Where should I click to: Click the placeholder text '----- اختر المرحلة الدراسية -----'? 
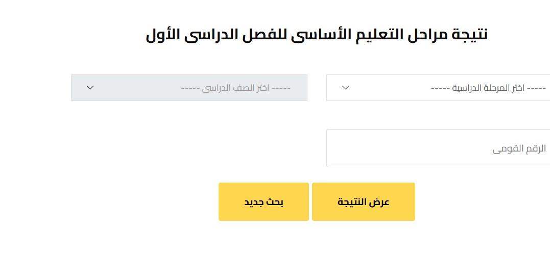488,88
